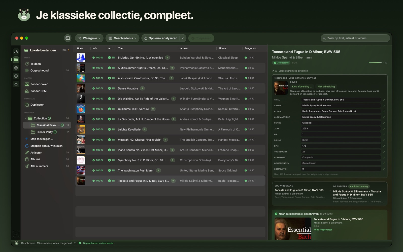The height and width of the screenshot is (252, 403).
Task: Filter tracks Zonder cover
Action: (47, 84)
